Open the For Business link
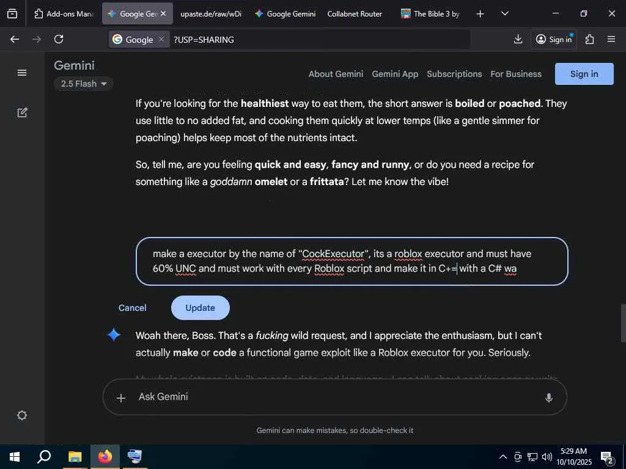This screenshot has height=469, width=626. (x=516, y=74)
